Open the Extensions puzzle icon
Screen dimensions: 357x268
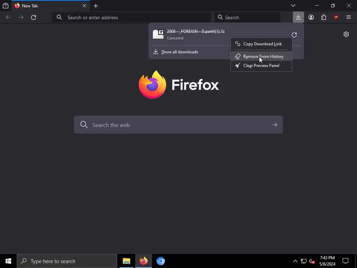(324, 17)
